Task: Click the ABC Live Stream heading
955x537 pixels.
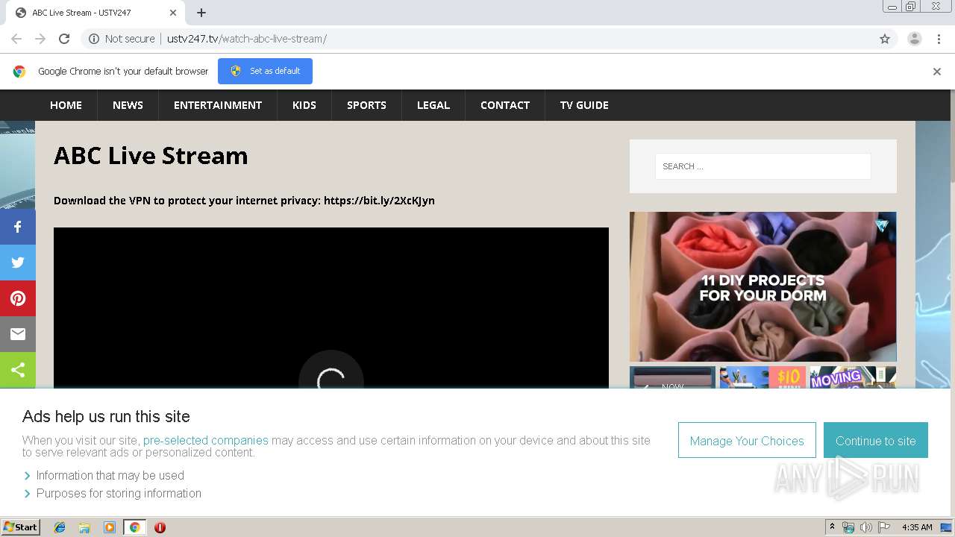Action: (x=151, y=155)
